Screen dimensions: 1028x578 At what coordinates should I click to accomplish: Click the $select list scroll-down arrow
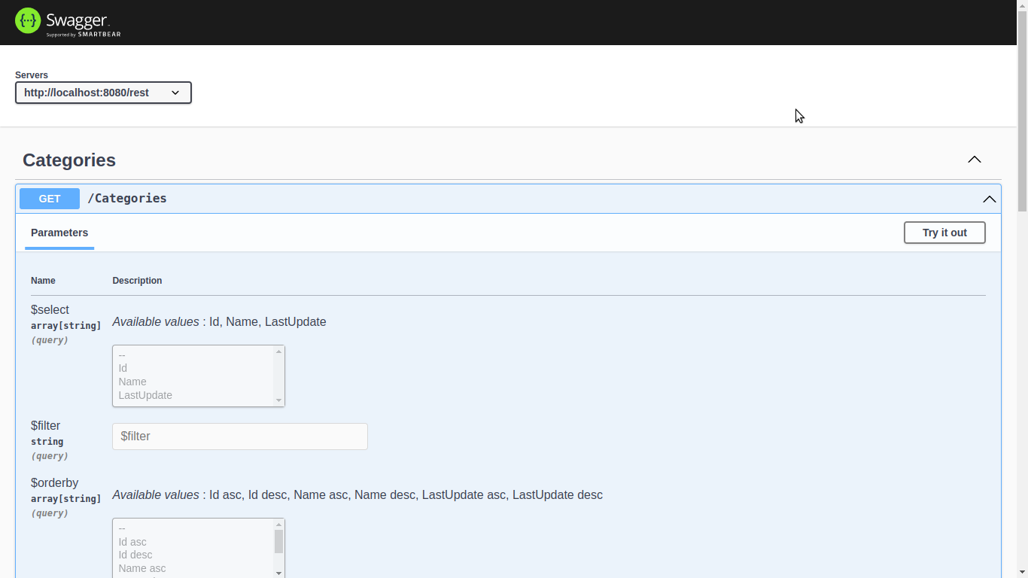point(279,400)
